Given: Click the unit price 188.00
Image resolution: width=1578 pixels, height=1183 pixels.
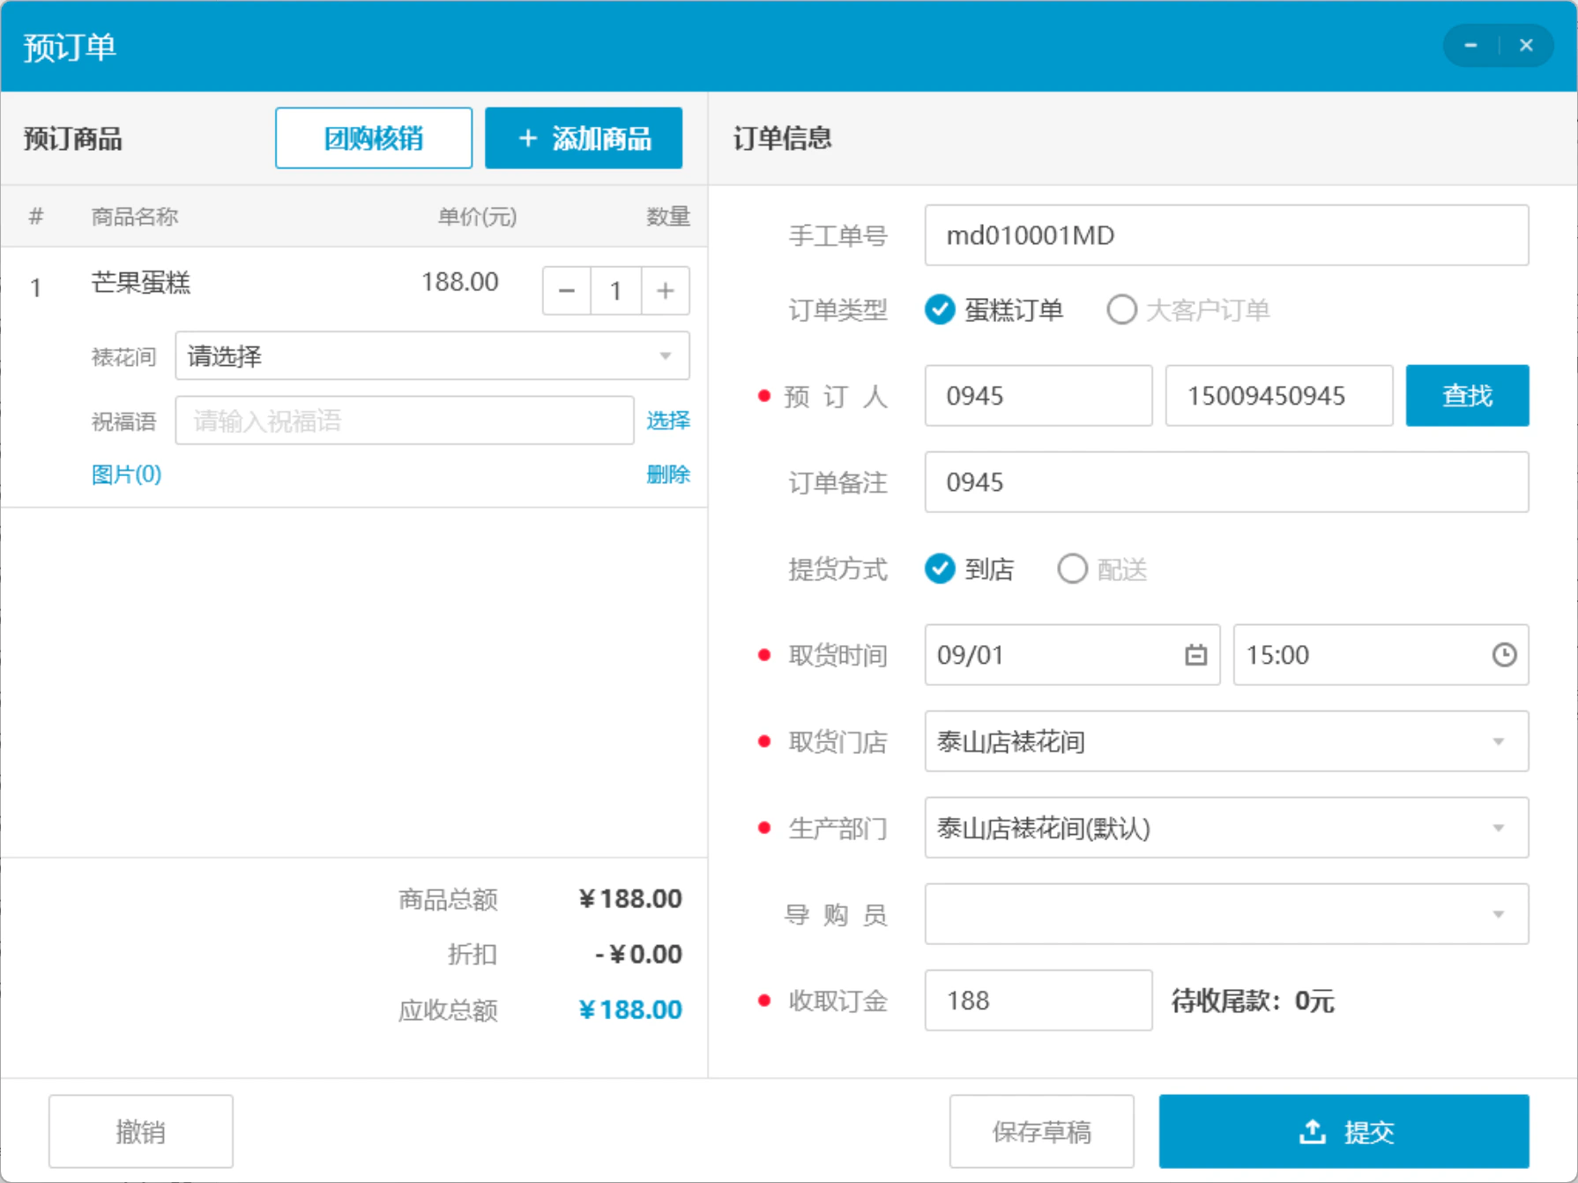Looking at the screenshot, I should [459, 282].
